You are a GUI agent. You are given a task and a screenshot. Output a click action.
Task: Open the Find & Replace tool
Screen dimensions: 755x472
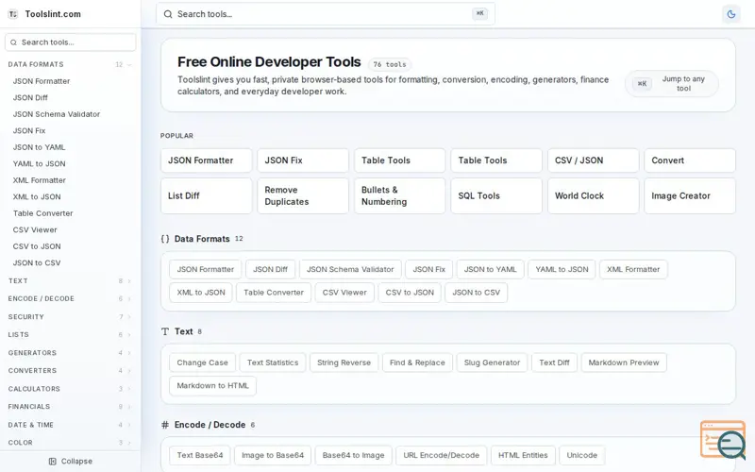(x=417, y=362)
